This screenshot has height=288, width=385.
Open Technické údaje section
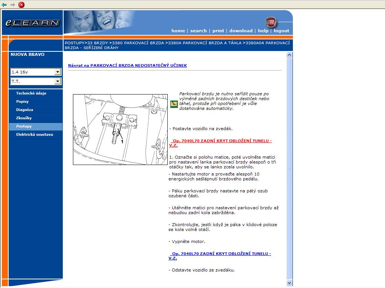pyautogui.click(x=31, y=93)
